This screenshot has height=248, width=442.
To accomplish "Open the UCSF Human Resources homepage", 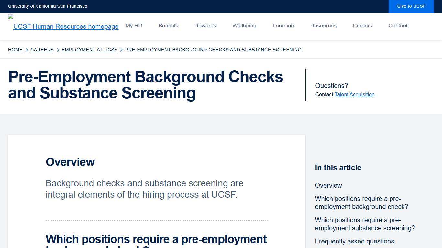I will click(x=66, y=26).
